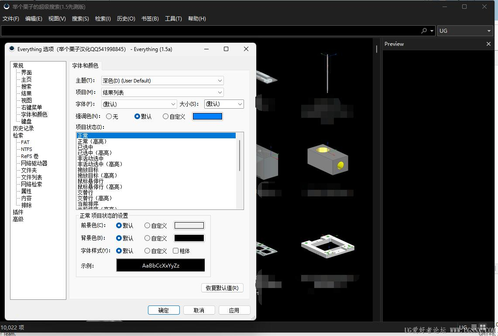Open the 搜索(S) menu
498x336 pixels.
[x=80, y=19]
